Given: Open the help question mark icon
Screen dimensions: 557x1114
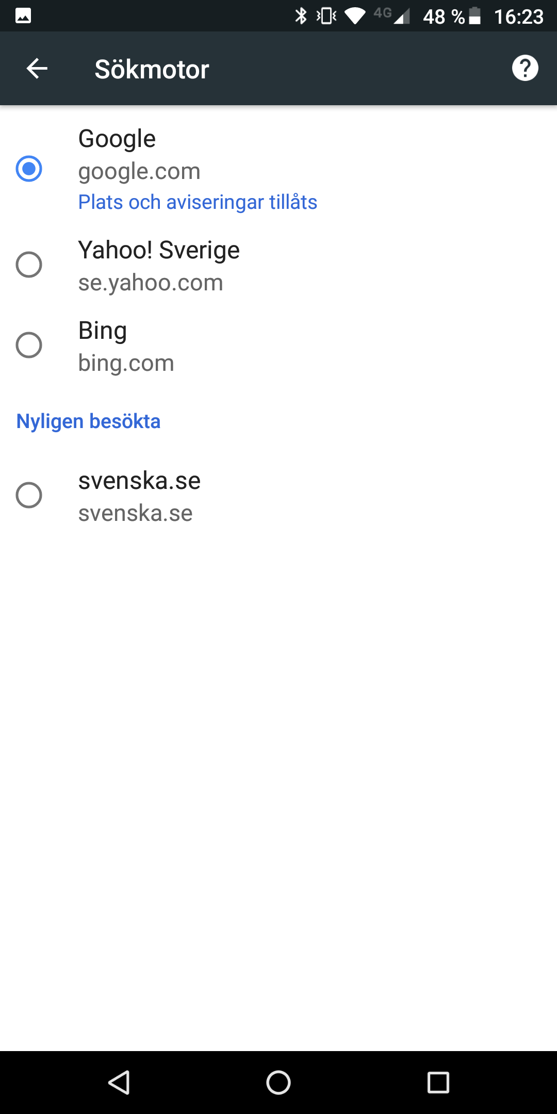Looking at the screenshot, I should pyautogui.click(x=525, y=68).
